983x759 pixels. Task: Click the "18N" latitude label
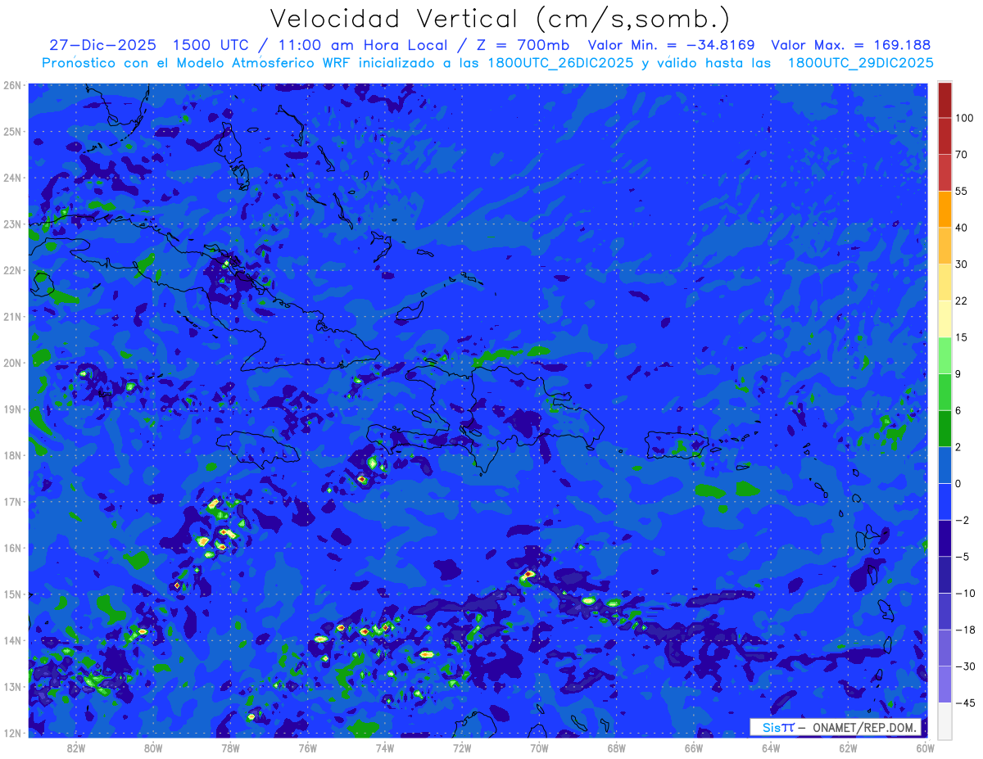coord(12,455)
